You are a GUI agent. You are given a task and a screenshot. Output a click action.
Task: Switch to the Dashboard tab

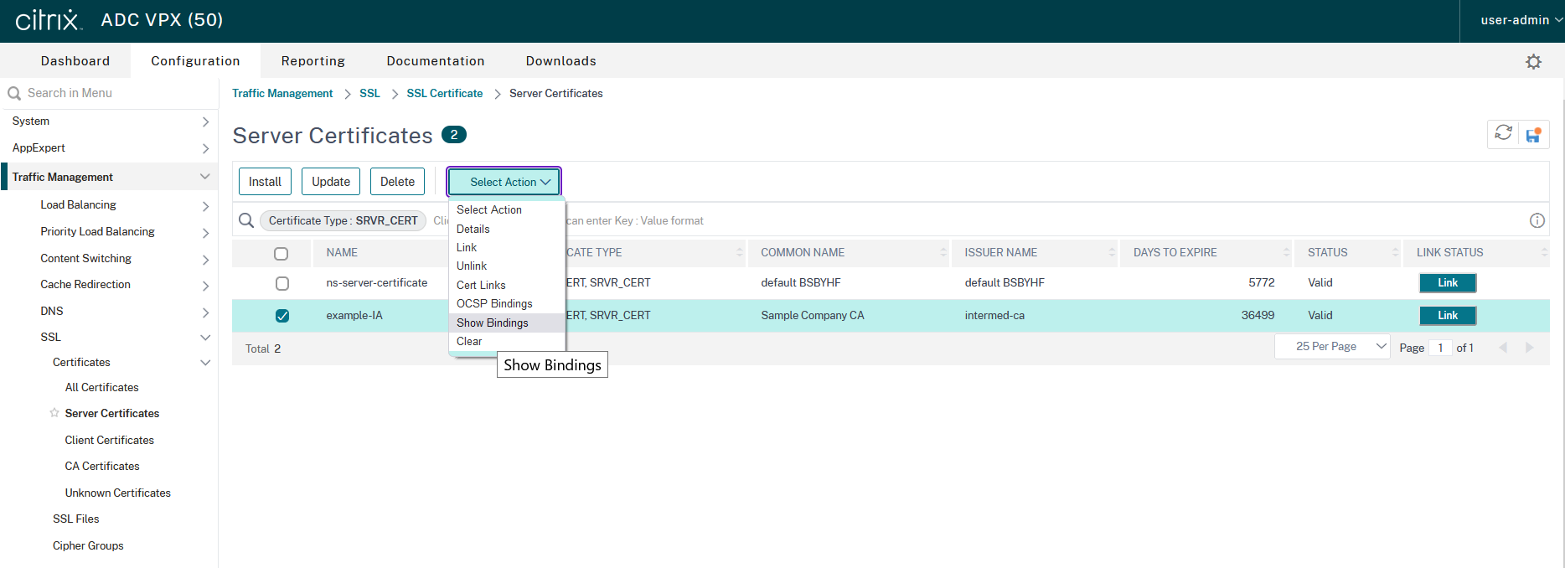pyautogui.click(x=75, y=61)
